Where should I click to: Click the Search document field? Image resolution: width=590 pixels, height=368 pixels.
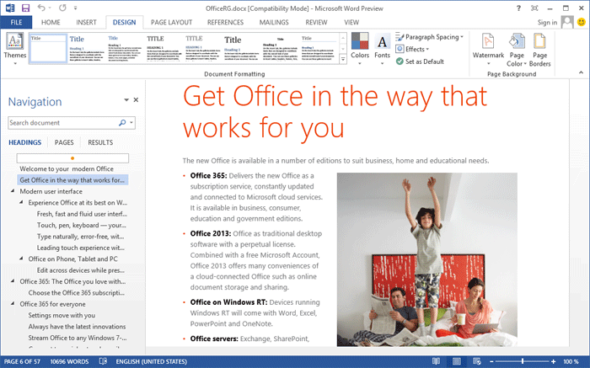[63, 123]
